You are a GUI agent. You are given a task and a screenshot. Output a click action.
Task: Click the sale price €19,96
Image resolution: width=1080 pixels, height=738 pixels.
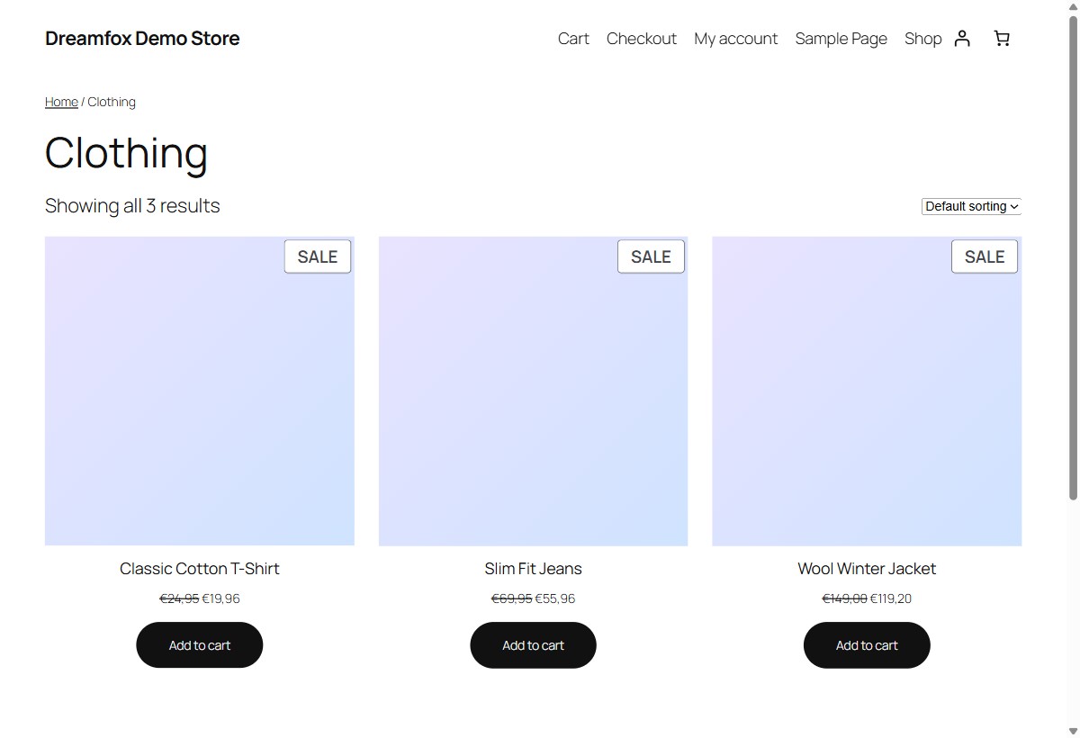[x=221, y=598]
